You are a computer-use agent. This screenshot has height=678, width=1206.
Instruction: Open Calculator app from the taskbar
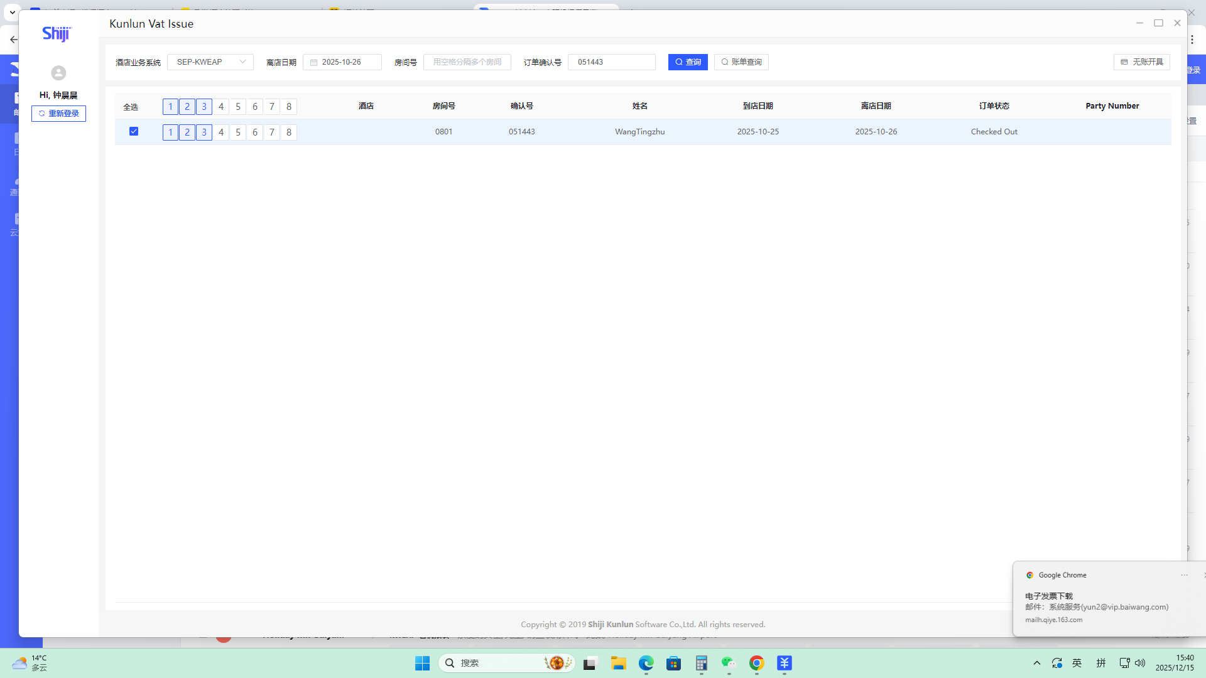(x=701, y=663)
